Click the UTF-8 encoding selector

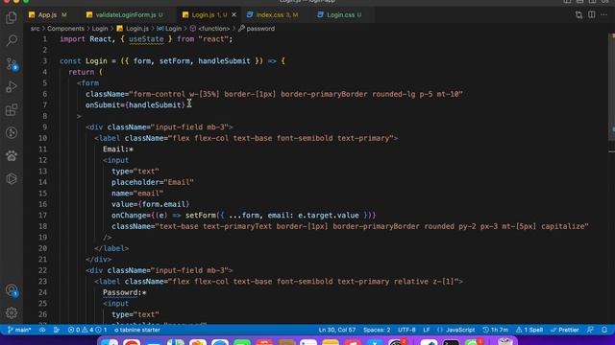point(406,330)
